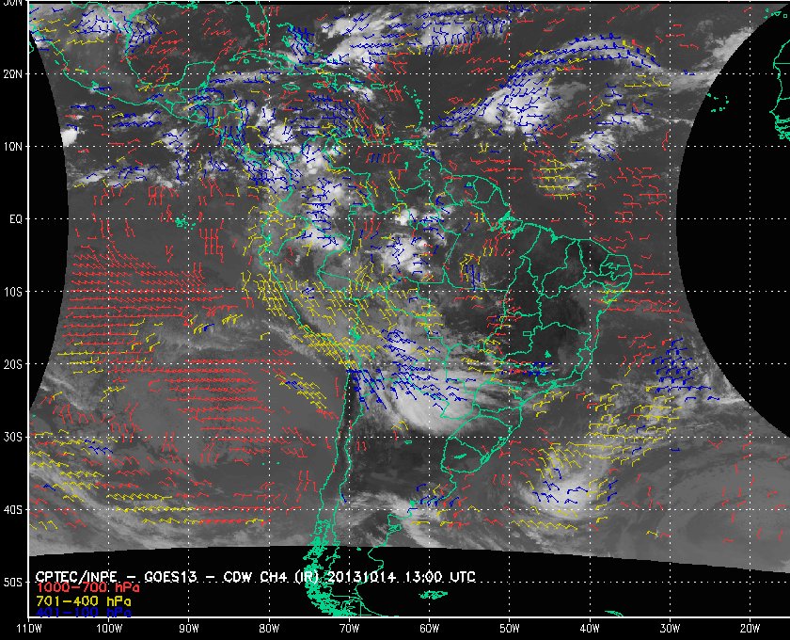Click the 40S latitude label
The width and height of the screenshot is (790, 640).
[x=12, y=510]
